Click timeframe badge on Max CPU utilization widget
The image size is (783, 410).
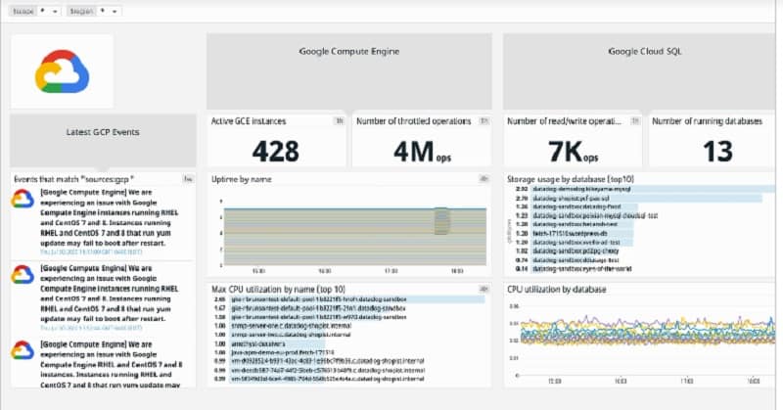[484, 289]
